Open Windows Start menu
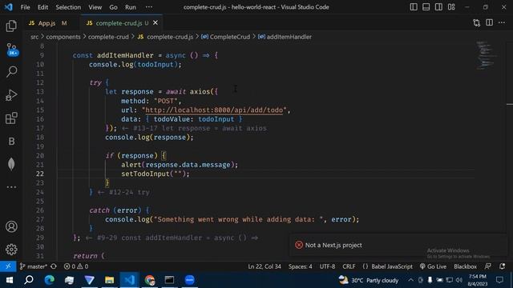 pos(9,280)
